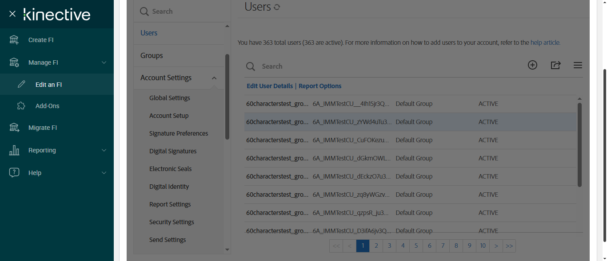Collapse the Account Settings section
Viewport: 607px width, 261px height.
(214, 78)
